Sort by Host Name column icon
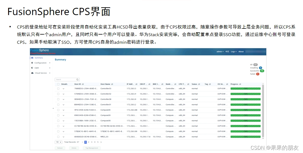The width and height of the screenshot is (303, 153). coord(112,84)
